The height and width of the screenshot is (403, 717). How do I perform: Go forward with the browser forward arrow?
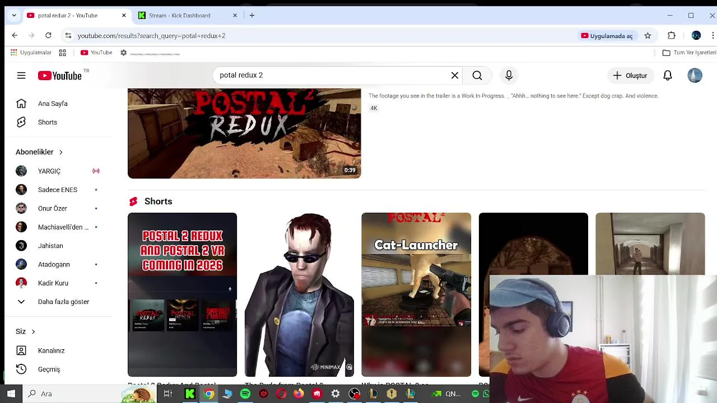pyautogui.click(x=31, y=36)
